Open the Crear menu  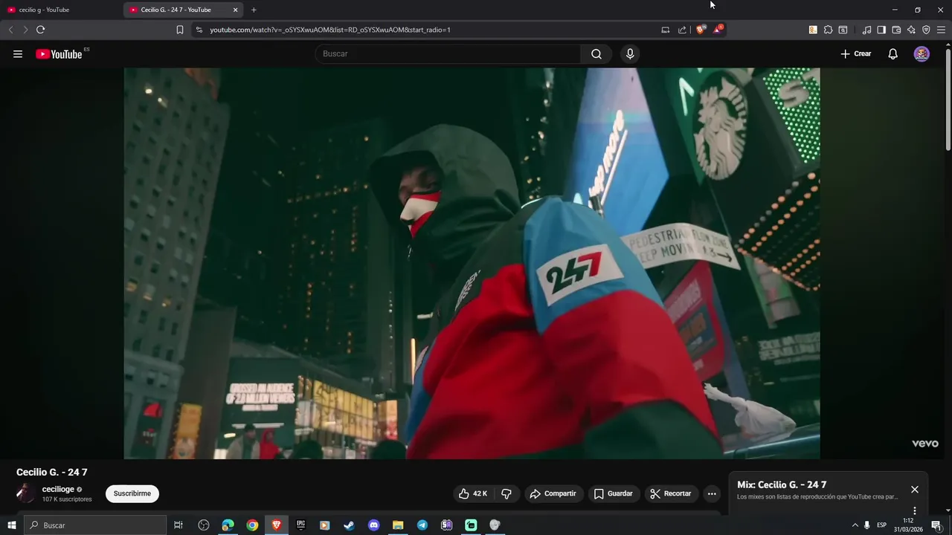click(x=855, y=53)
